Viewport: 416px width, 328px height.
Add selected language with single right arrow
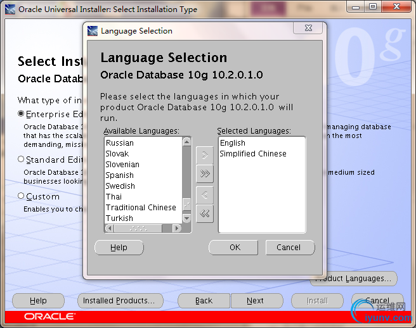tap(205, 155)
